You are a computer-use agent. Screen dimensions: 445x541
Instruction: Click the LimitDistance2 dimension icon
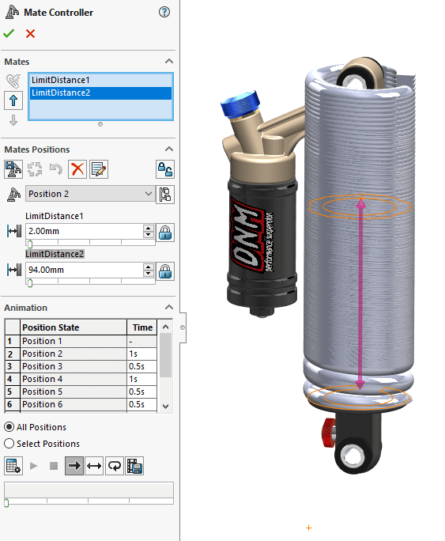click(x=14, y=270)
